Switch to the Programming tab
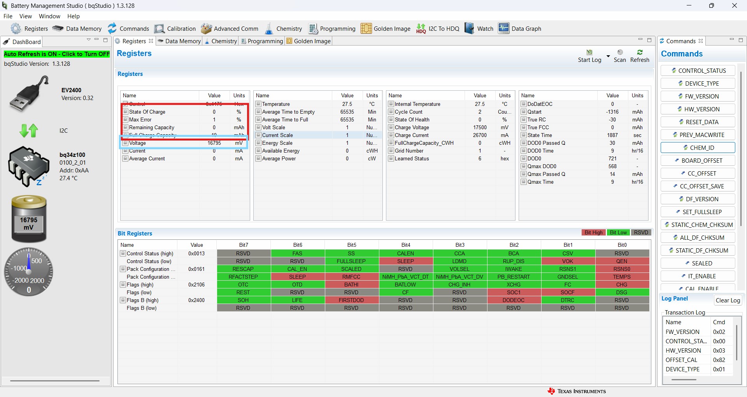 [262, 41]
